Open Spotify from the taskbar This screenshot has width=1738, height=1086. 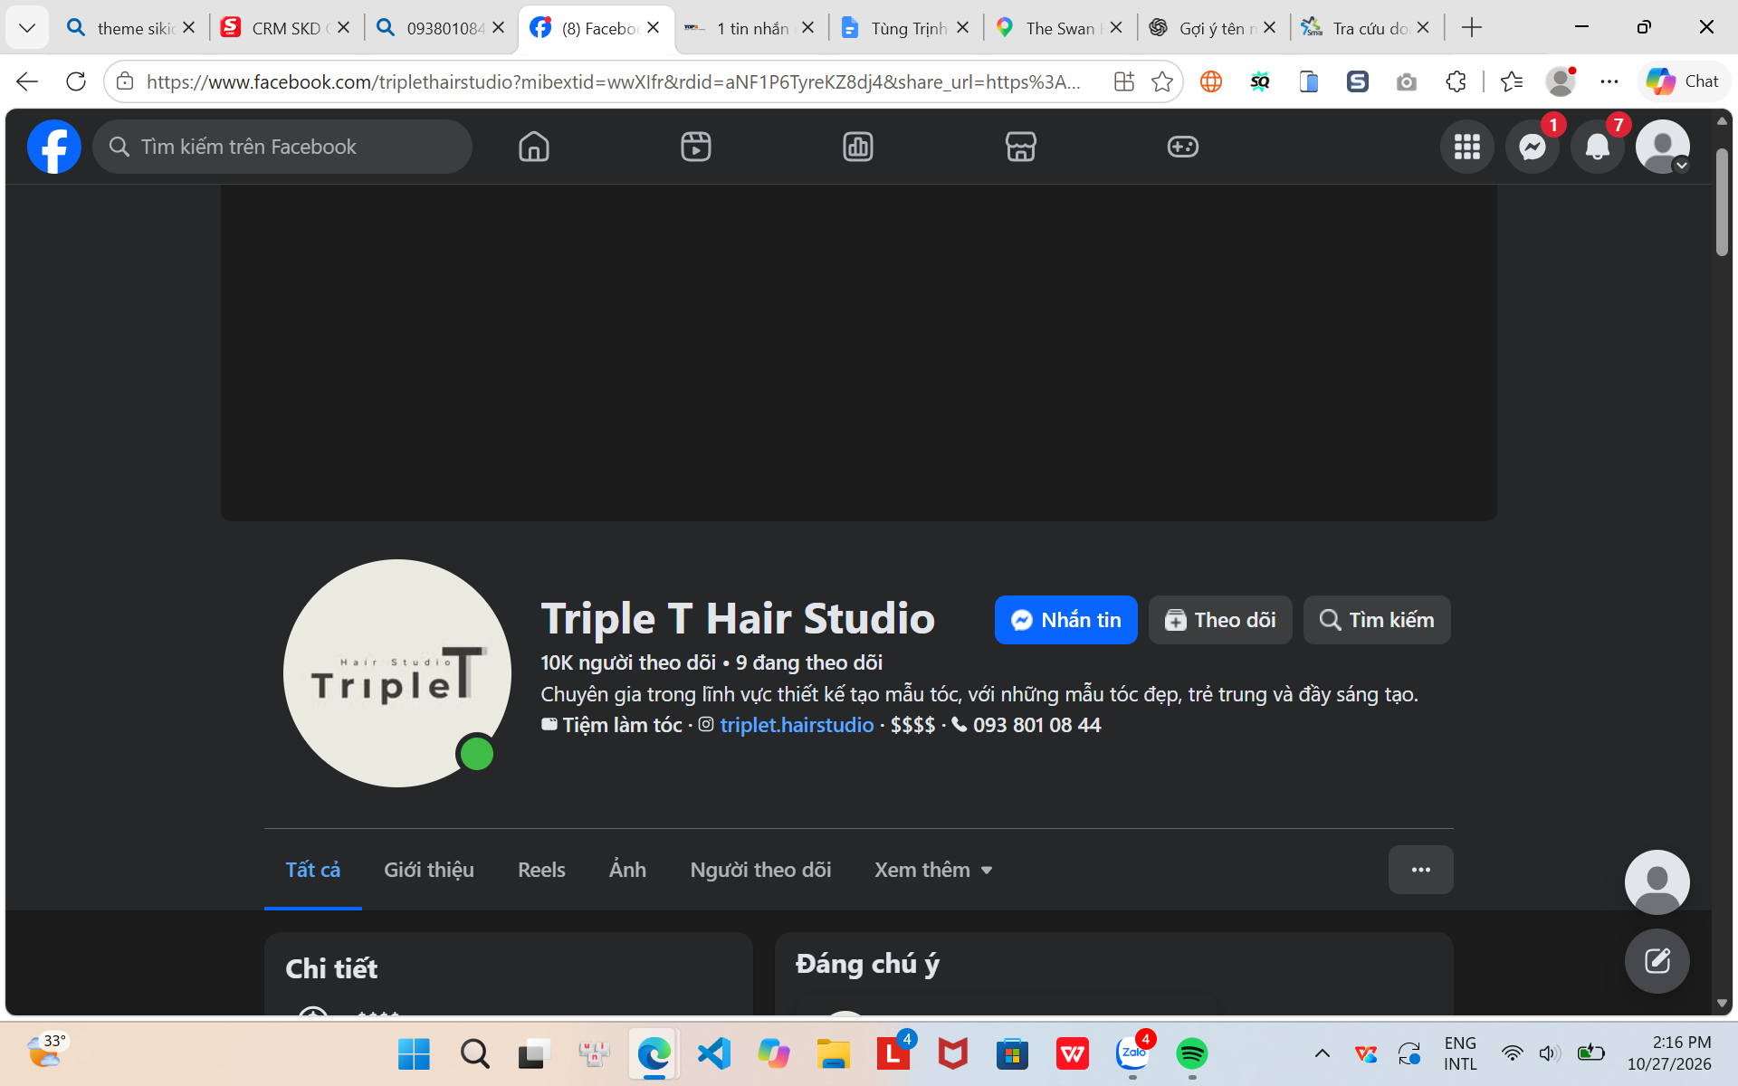coord(1192,1053)
